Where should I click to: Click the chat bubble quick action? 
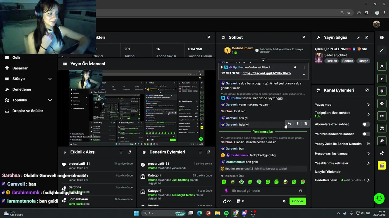382,104
